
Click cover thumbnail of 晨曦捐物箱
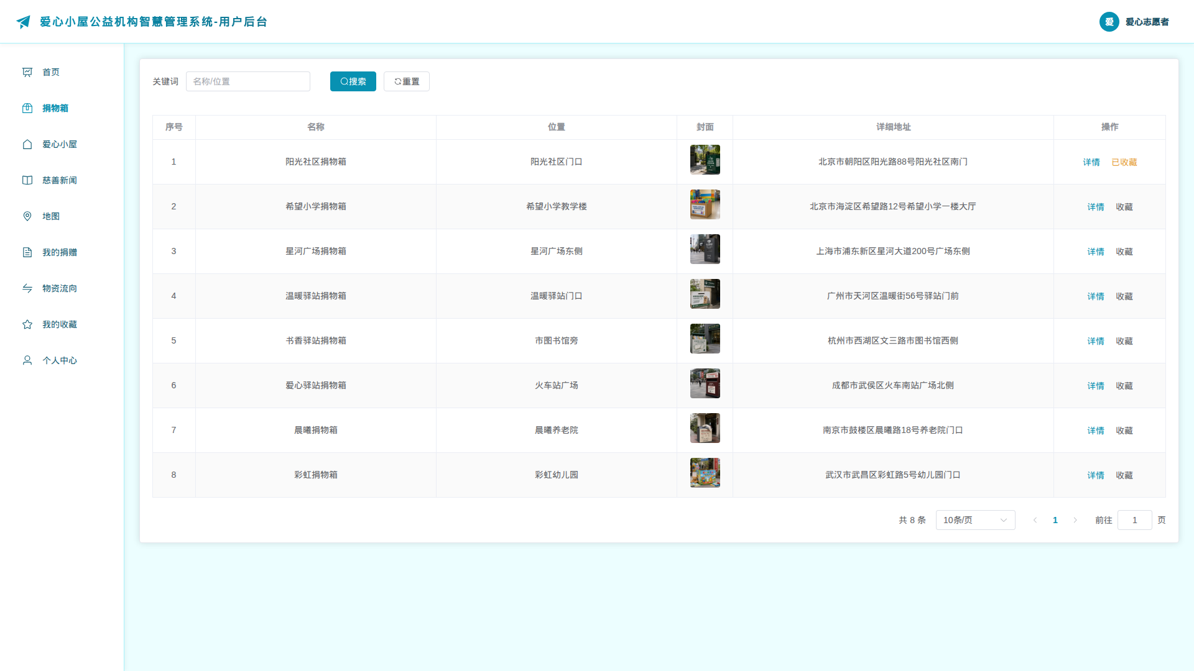(705, 428)
